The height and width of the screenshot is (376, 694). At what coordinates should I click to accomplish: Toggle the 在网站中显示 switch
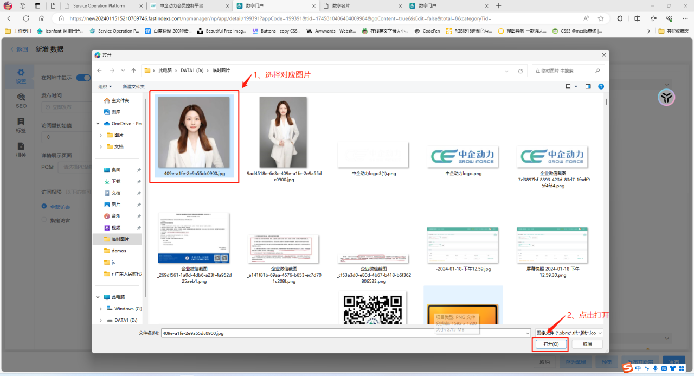click(83, 78)
